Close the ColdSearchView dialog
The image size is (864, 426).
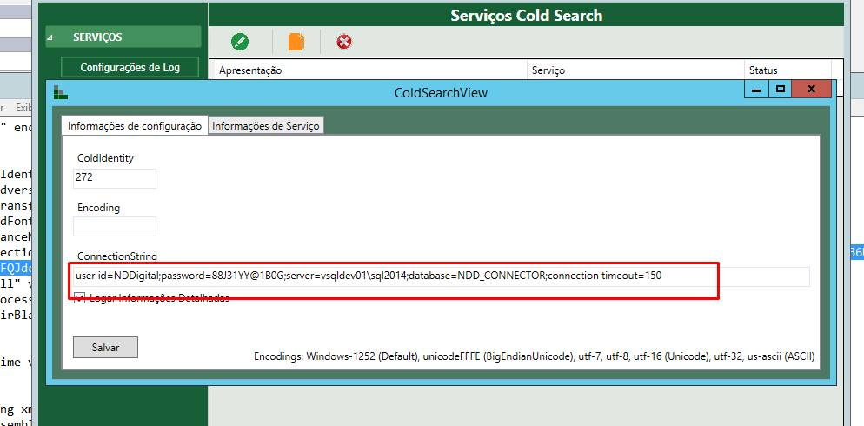[x=811, y=89]
